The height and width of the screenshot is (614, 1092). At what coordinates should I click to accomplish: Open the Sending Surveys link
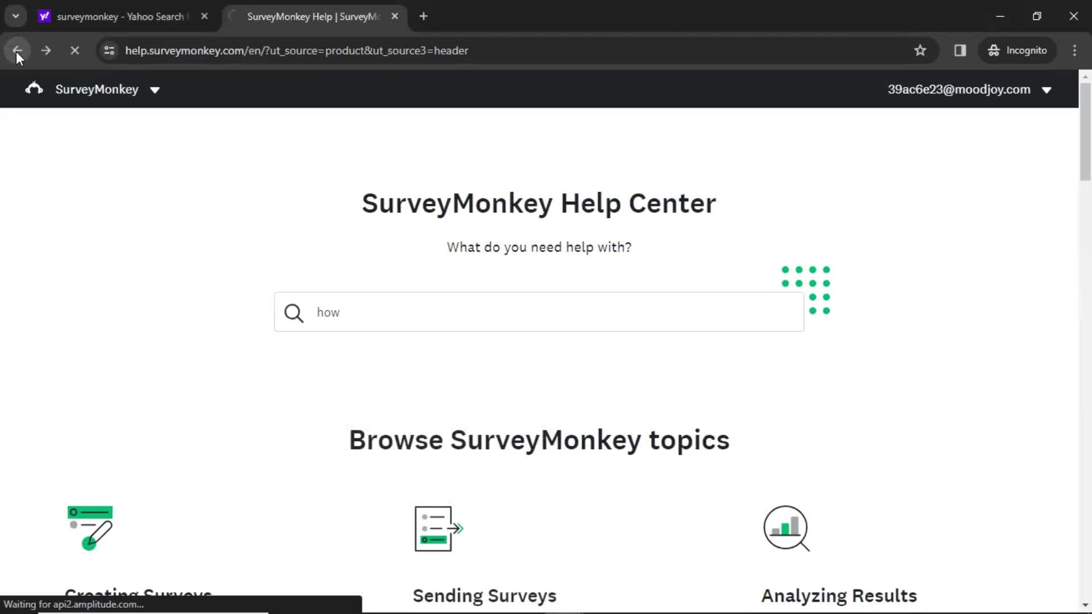click(x=485, y=595)
